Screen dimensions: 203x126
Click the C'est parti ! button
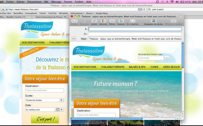click(45, 119)
